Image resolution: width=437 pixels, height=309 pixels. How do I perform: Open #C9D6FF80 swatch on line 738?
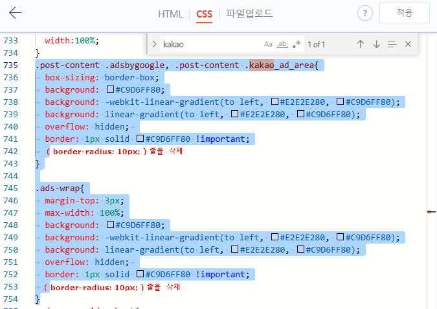pyautogui.click(x=340, y=102)
